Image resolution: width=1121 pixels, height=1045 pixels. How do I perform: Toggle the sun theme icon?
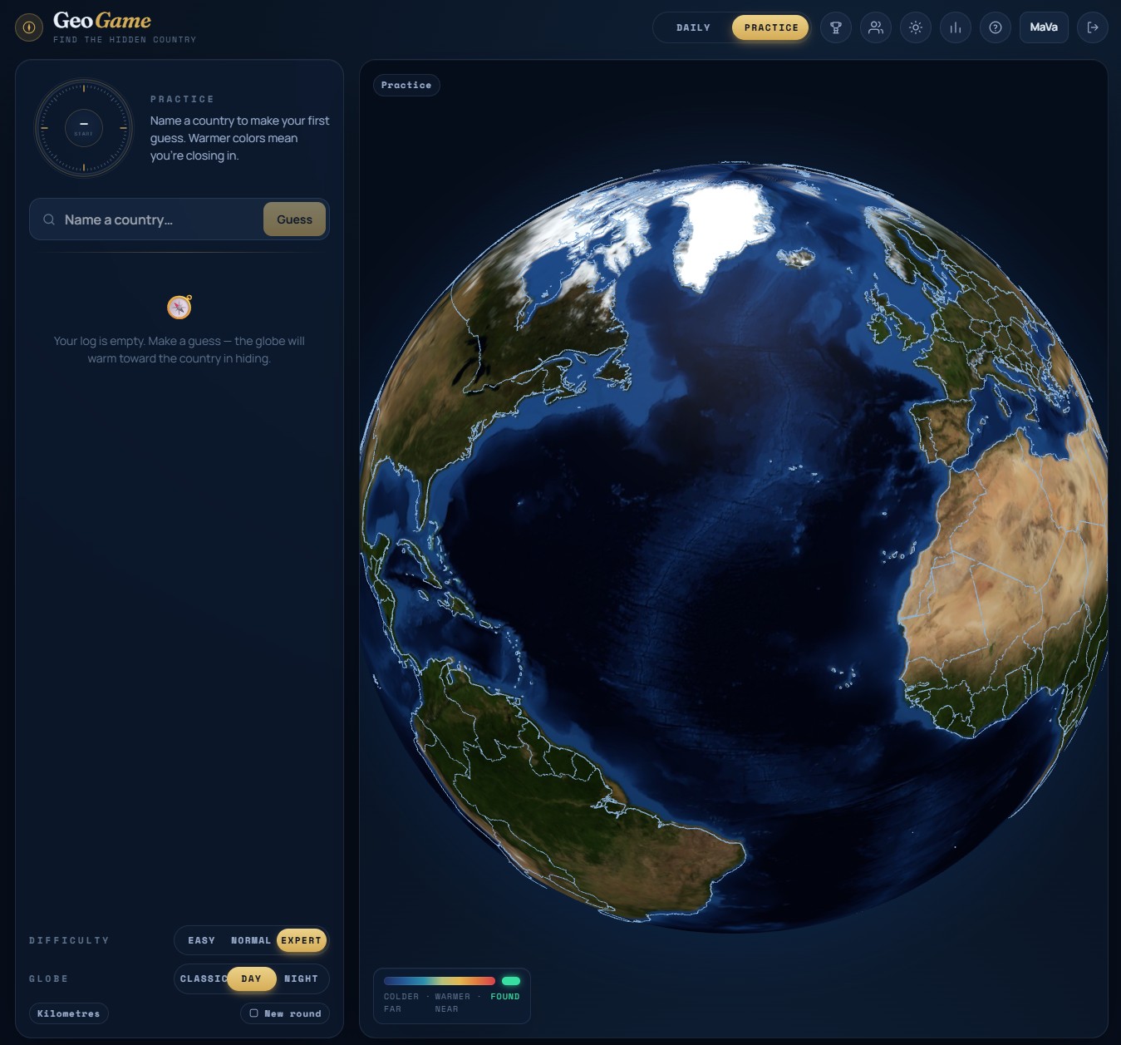click(916, 27)
